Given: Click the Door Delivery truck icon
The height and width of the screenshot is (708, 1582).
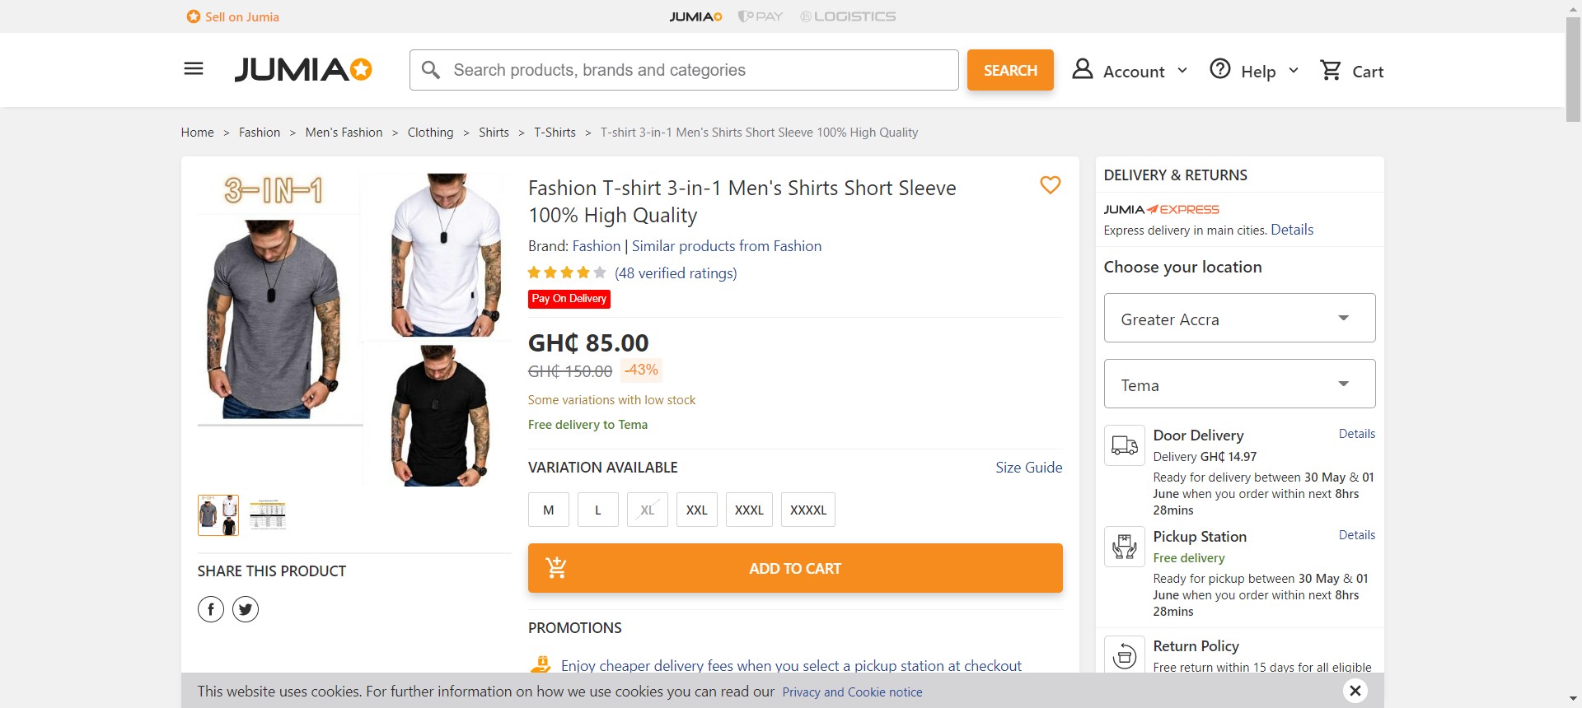Looking at the screenshot, I should coord(1125,445).
